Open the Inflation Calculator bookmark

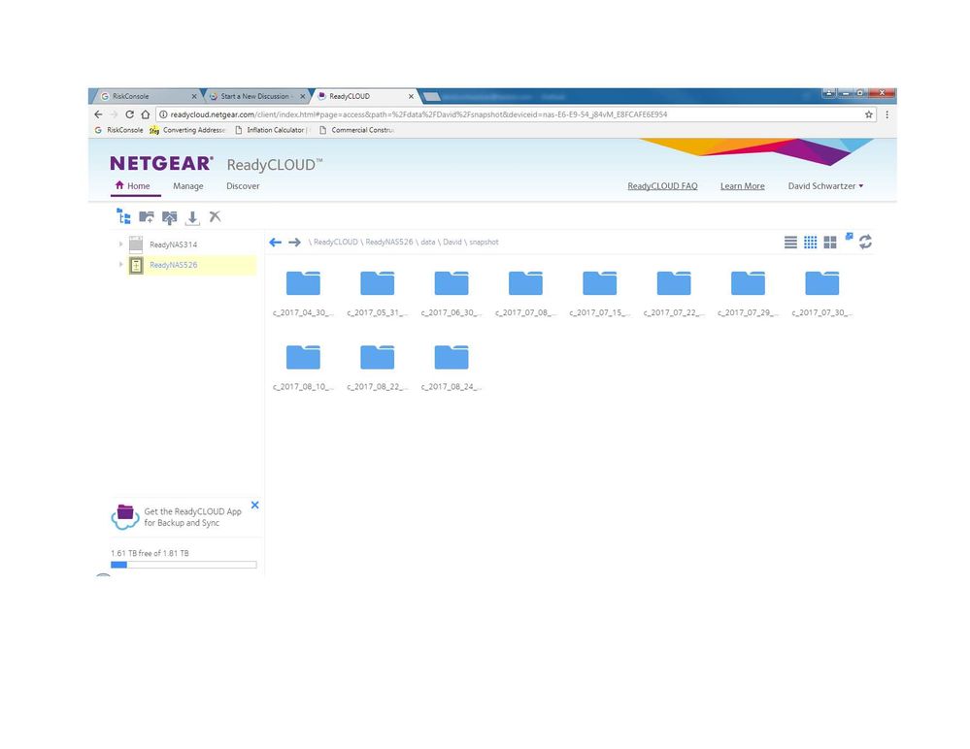click(x=270, y=130)
